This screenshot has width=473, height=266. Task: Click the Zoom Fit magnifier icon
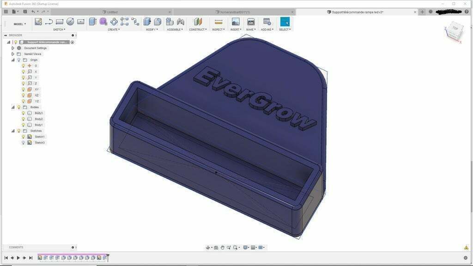click(235, 248)
